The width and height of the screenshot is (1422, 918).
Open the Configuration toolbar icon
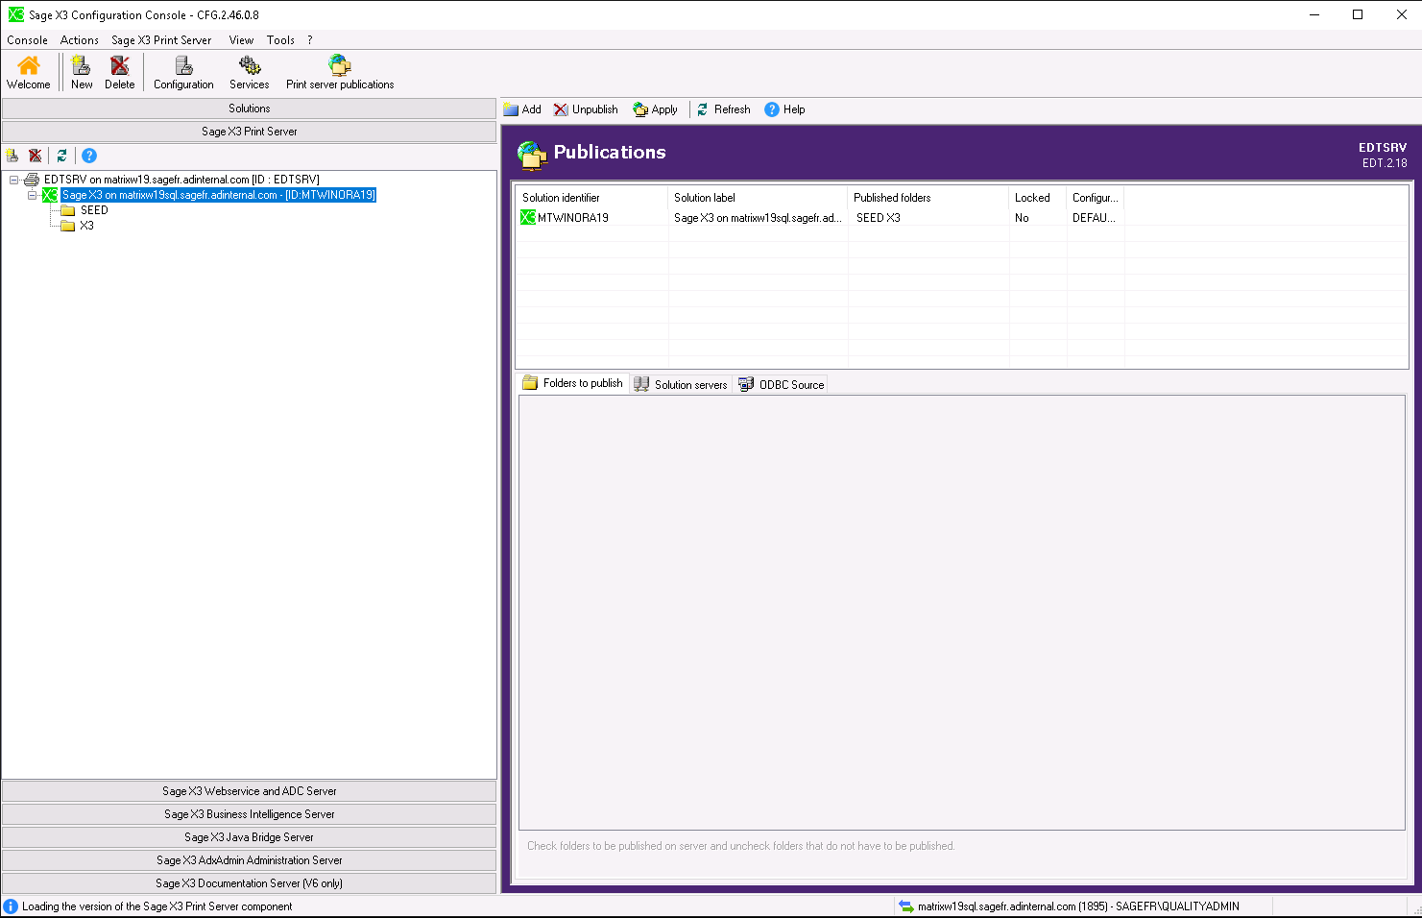click(182, 69)
